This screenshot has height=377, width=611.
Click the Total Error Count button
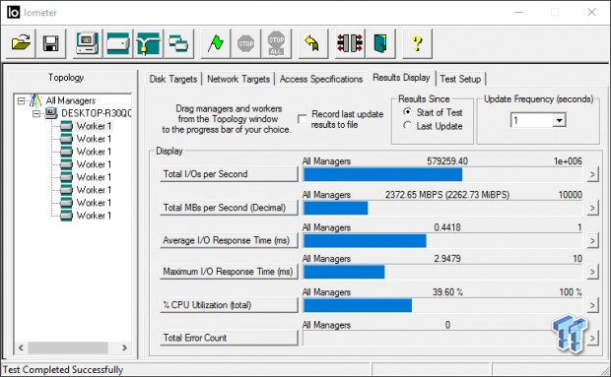pyautogui.click(x=229, y=338)
